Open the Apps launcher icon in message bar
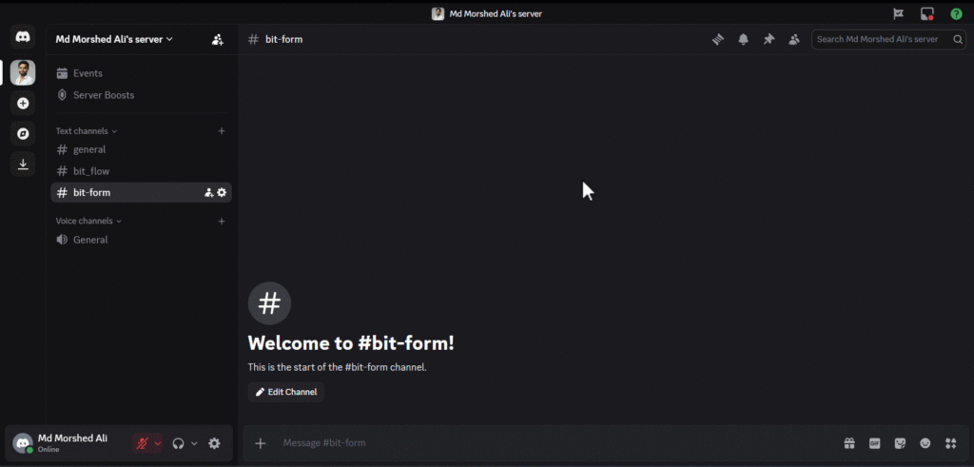 pyautogui.click(x=951, y=443)
